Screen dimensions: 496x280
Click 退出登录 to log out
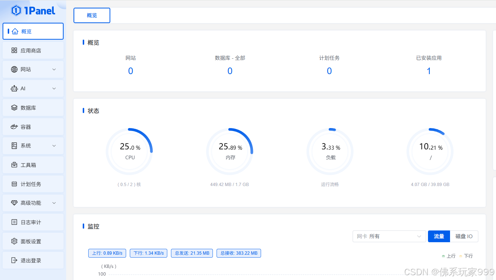point(15,260)
